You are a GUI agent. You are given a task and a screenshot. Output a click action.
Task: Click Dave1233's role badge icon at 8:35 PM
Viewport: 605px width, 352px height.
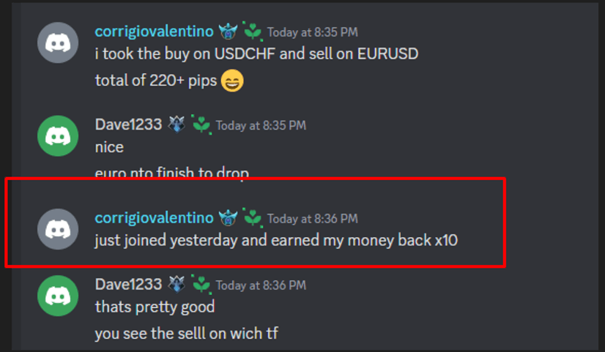[x=177, y=124]
